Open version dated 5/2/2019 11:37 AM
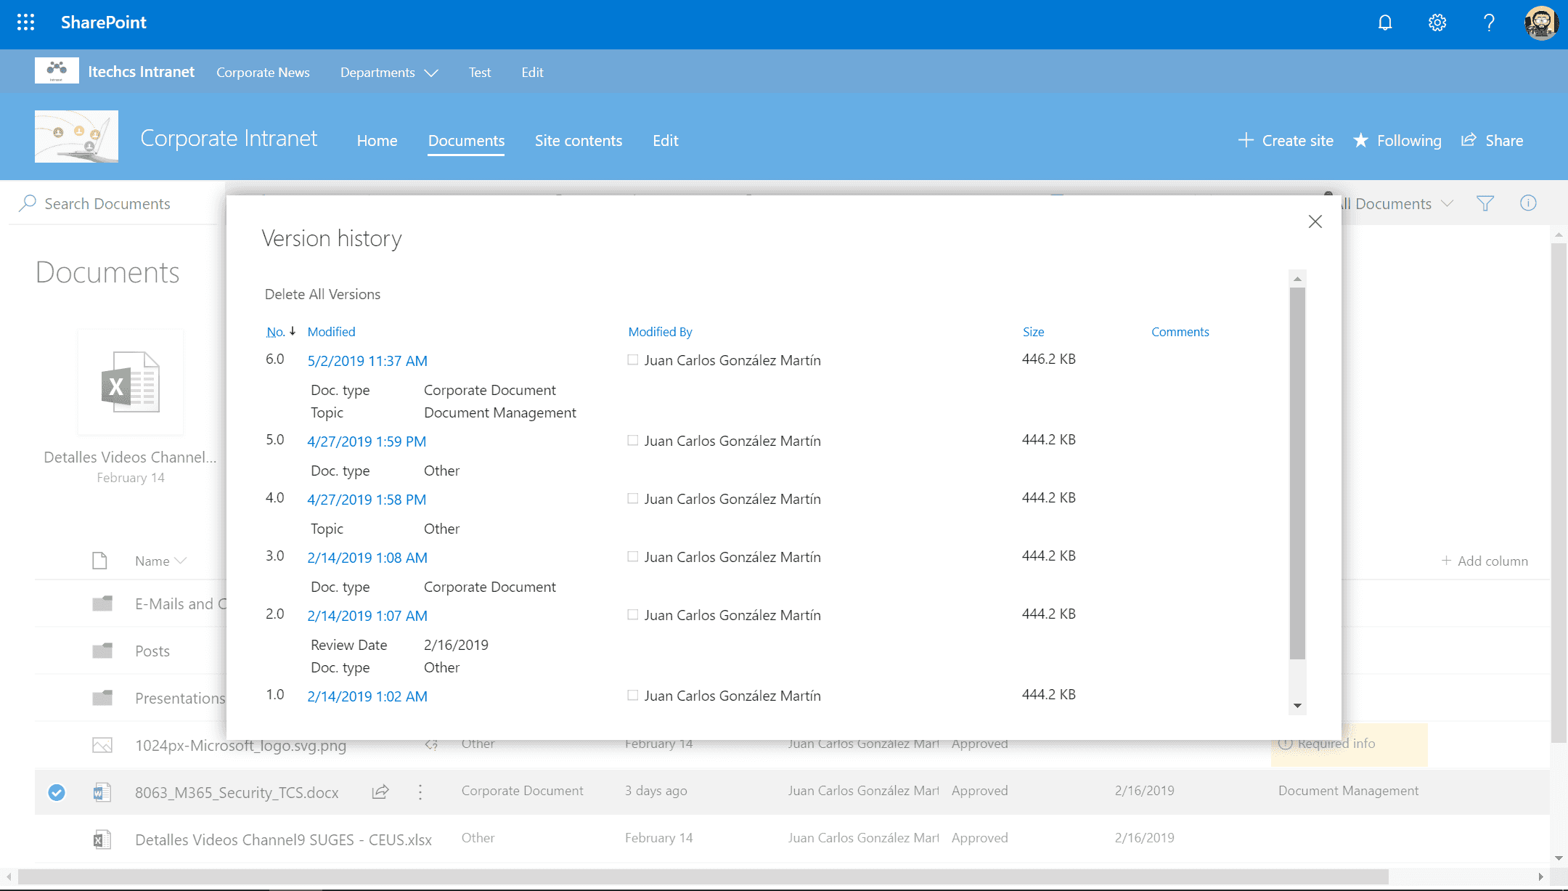The width and height of the screenshot is (1568, 891). point(367,361)
